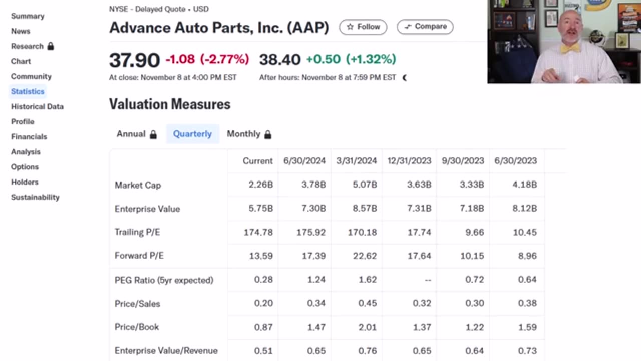Click the lock icon beside Research
The height and width of the screenshot is (361, 641).
51,46
